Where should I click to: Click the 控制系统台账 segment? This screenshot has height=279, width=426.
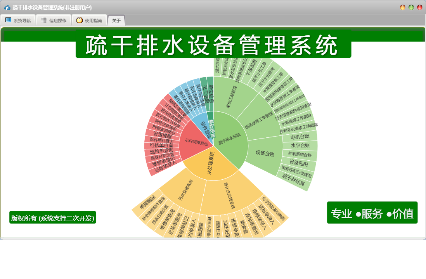tap(300, 154)
